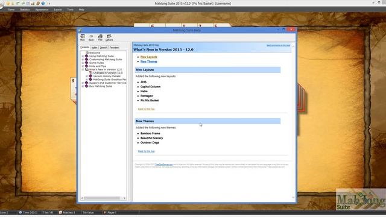386x217 pixels.
Task: Open the Options button in help toolbar
Action: pos(109,37)
